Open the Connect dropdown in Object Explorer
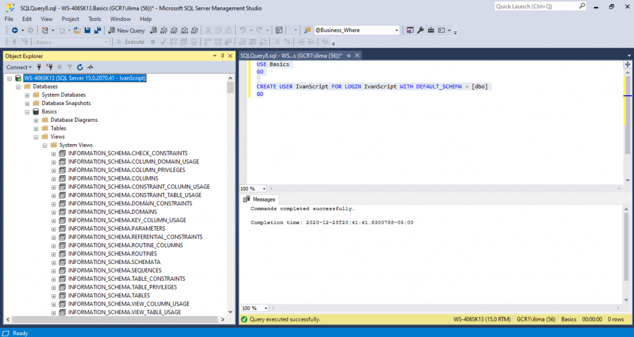 [19, 67]
